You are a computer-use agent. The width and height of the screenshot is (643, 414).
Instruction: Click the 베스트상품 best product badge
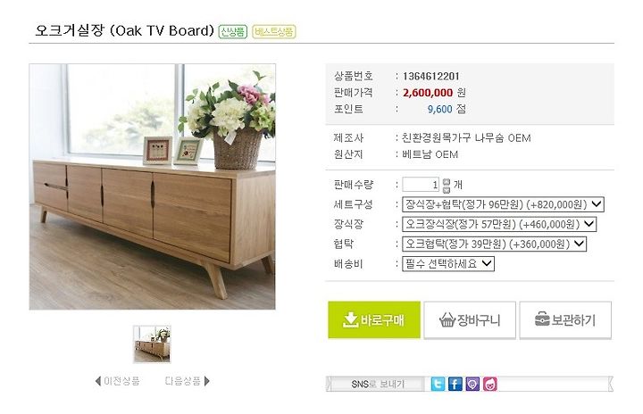274,31
